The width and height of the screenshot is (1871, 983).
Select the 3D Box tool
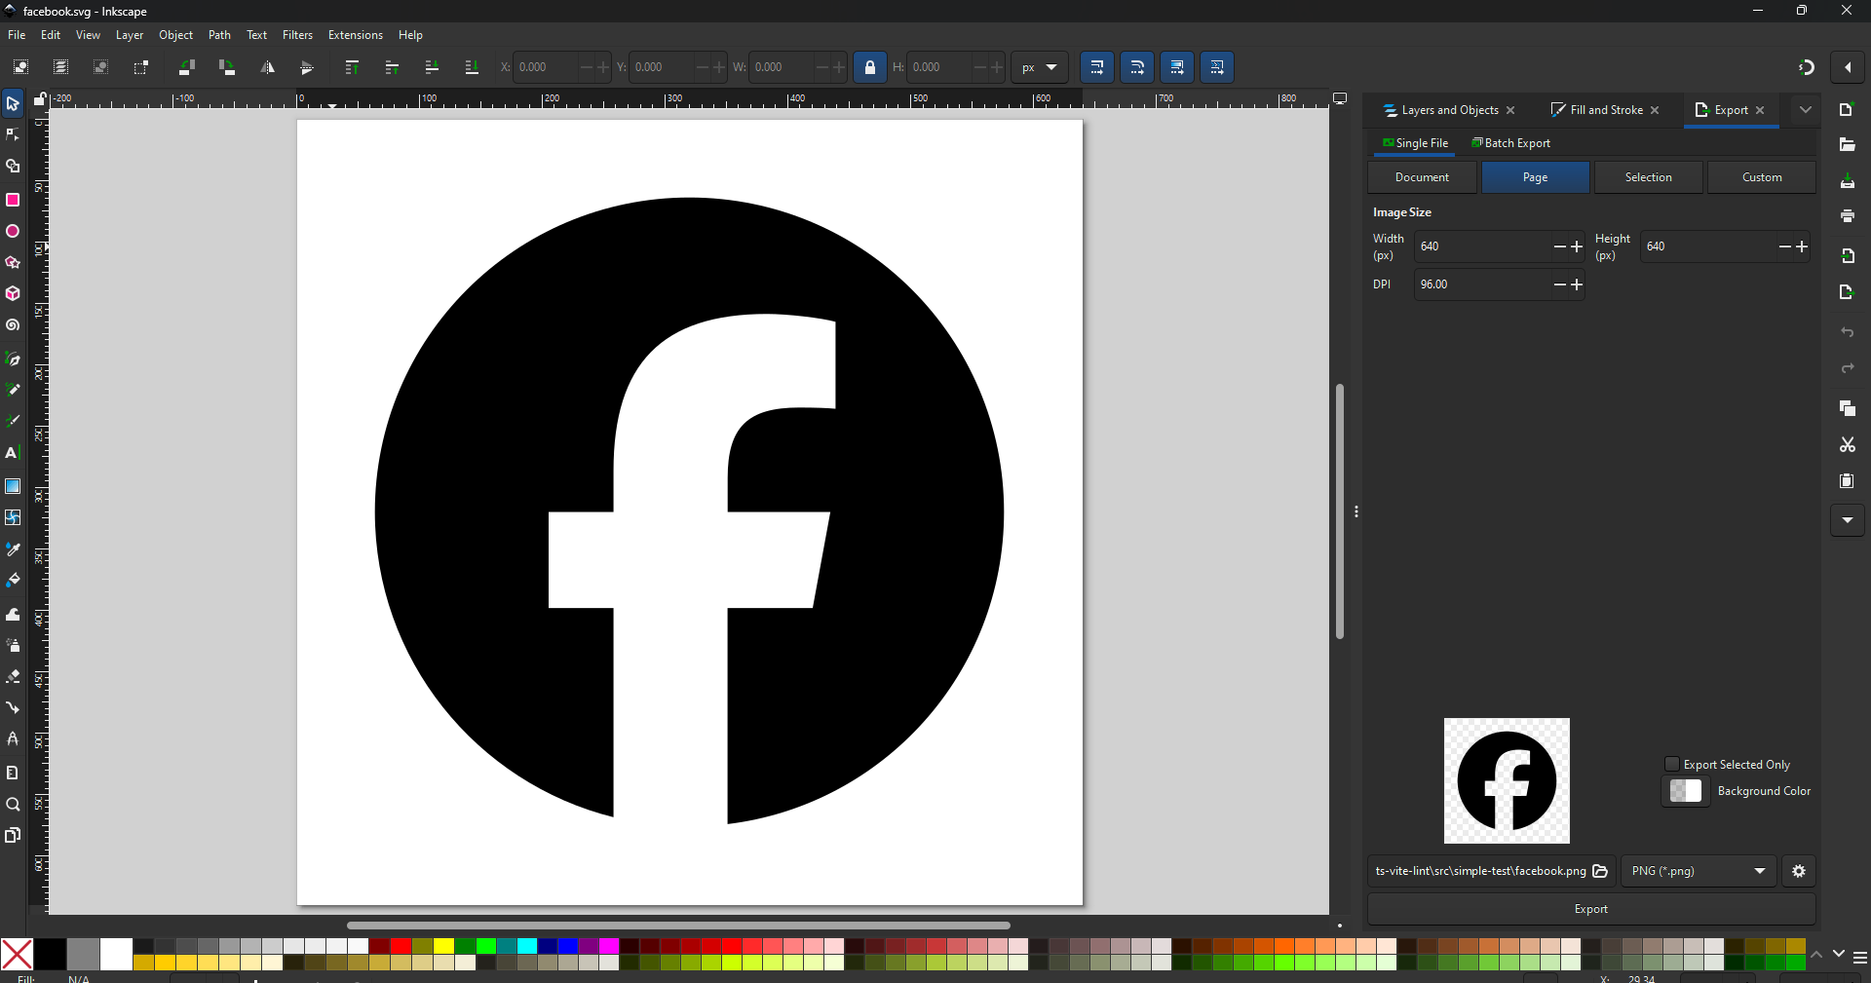(13, 294)
